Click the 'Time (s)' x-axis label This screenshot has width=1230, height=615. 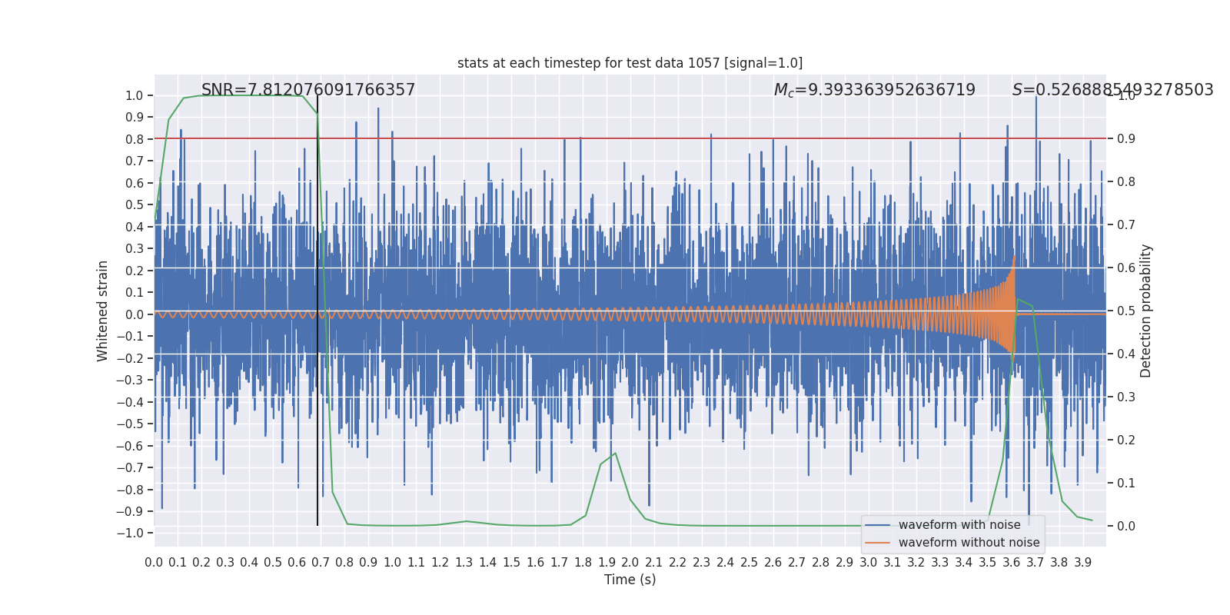pyautogui.click(x=630, y=580)
